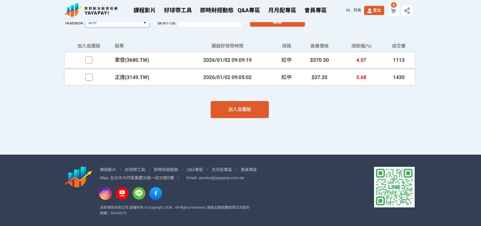
Task: Click the red change value 5.68
Action: pyautogui.click(x=361, y=77)
